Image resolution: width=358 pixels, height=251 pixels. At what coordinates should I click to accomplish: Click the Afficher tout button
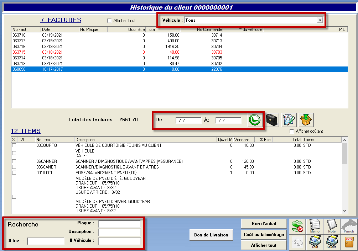tap(264, 245)
